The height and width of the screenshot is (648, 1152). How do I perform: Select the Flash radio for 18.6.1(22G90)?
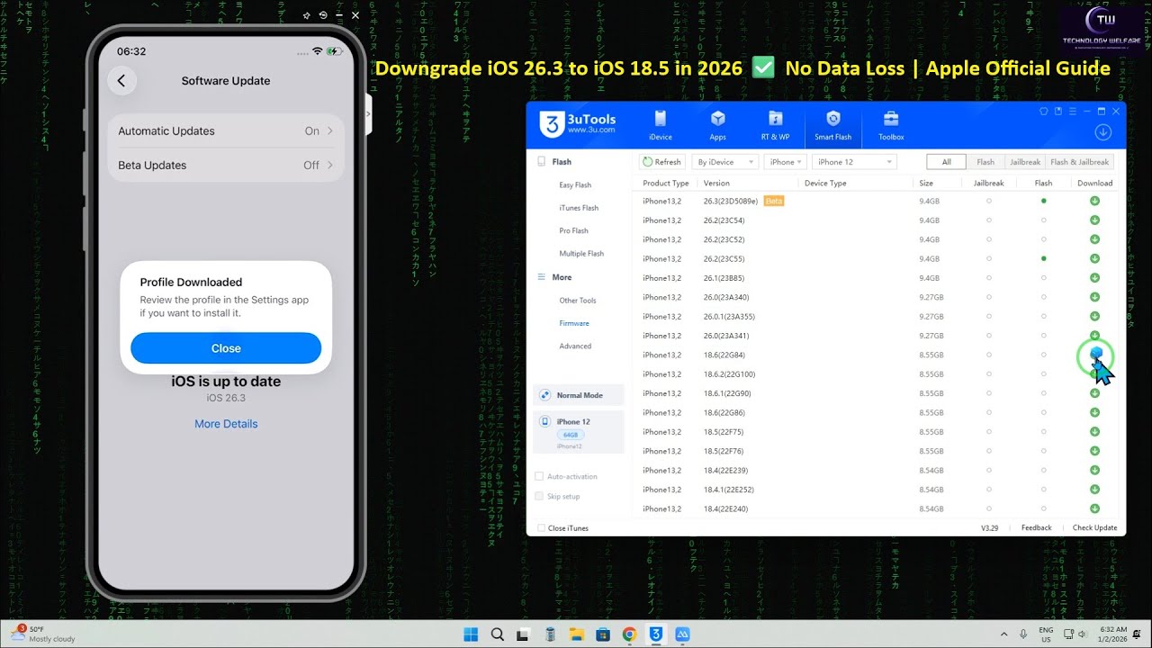click(1043, 393)
